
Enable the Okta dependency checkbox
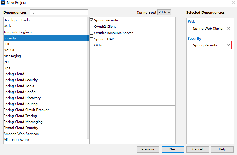pyautogui.click(x=92, y=45)
